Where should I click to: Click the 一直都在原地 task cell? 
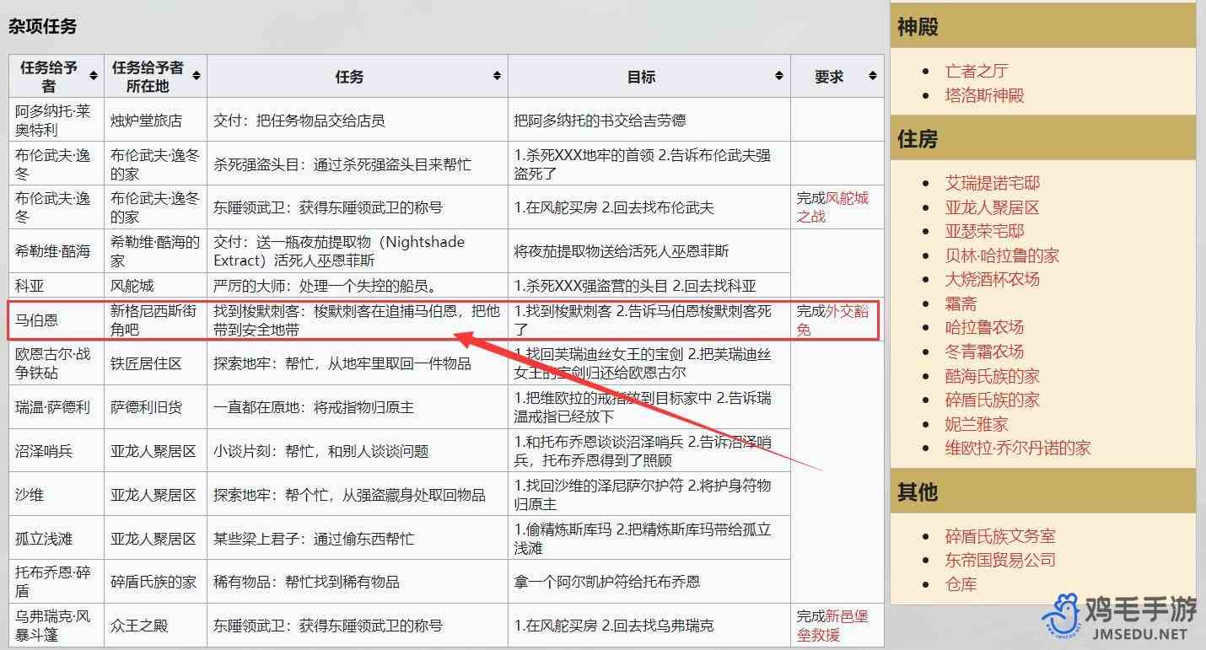point(357,407)
